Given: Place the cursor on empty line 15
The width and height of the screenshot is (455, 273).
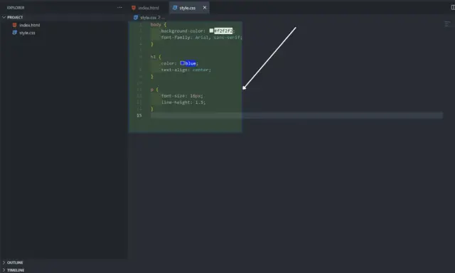Looking at the screenshot, I should 296,115.
